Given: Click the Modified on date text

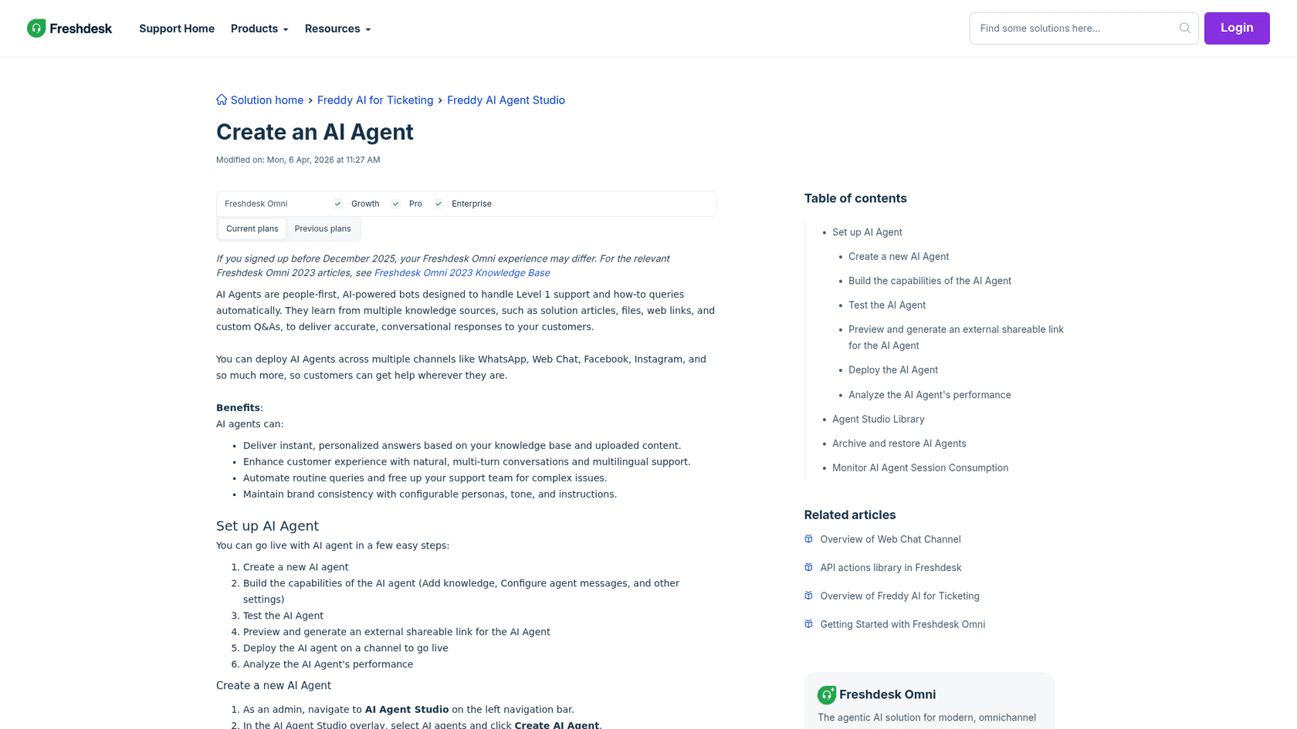Looking at the screenshot, I should click(298, 160).
